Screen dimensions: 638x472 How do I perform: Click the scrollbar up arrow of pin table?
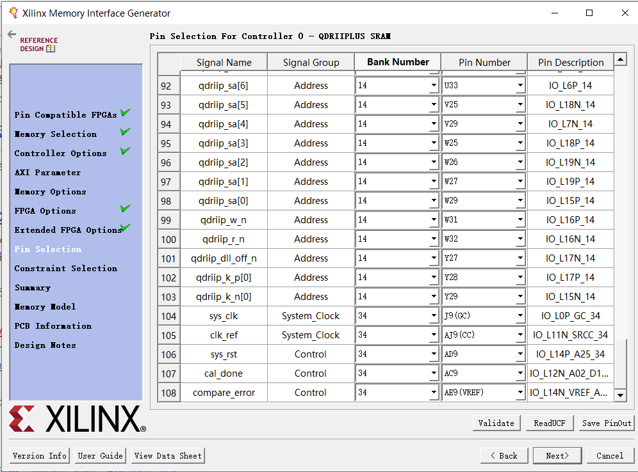tap(620, 59)
